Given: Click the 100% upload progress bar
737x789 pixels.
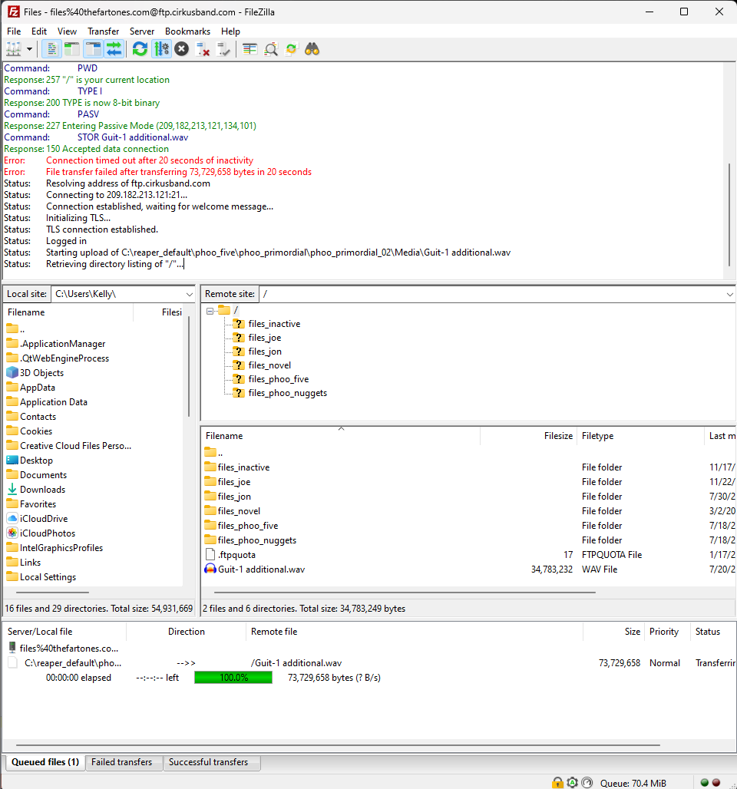Looking at the screenshot, I should (233, 678).
